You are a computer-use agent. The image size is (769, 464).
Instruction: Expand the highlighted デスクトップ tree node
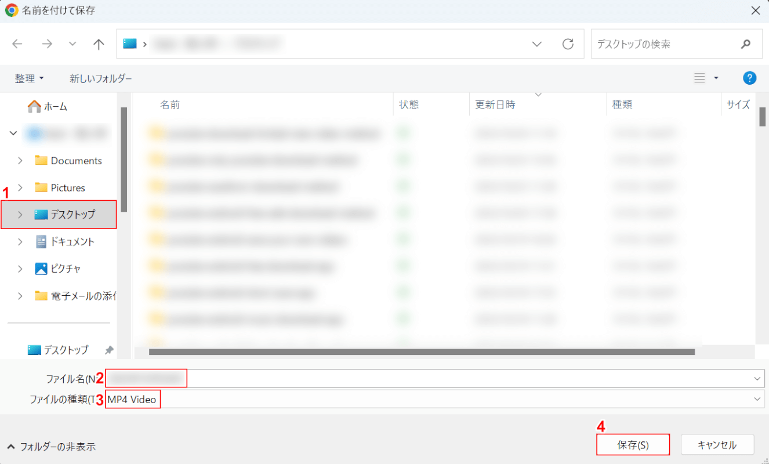pos(21,215)
